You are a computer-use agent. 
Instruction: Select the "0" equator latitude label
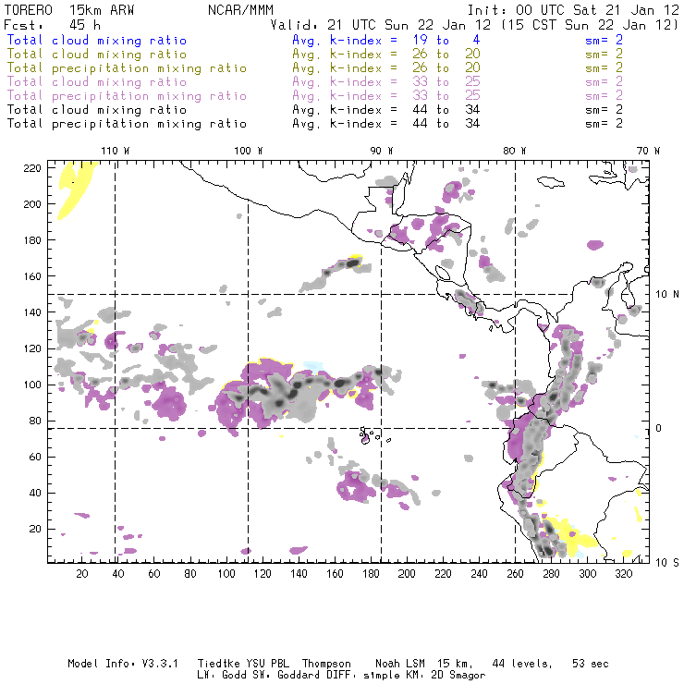point(658,428)
